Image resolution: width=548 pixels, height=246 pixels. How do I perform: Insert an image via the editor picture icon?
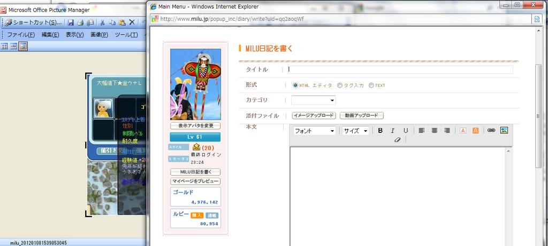click(x=504, y=131)
